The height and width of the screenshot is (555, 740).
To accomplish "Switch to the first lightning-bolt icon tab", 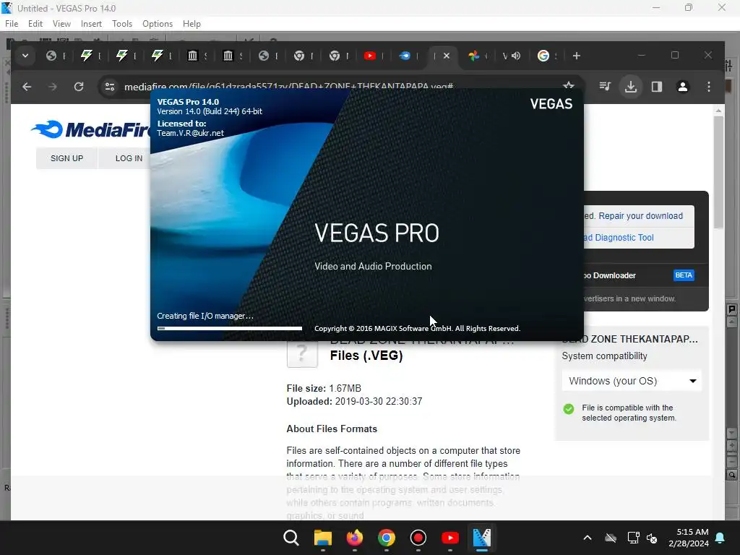I will click(x=87, y=56).
